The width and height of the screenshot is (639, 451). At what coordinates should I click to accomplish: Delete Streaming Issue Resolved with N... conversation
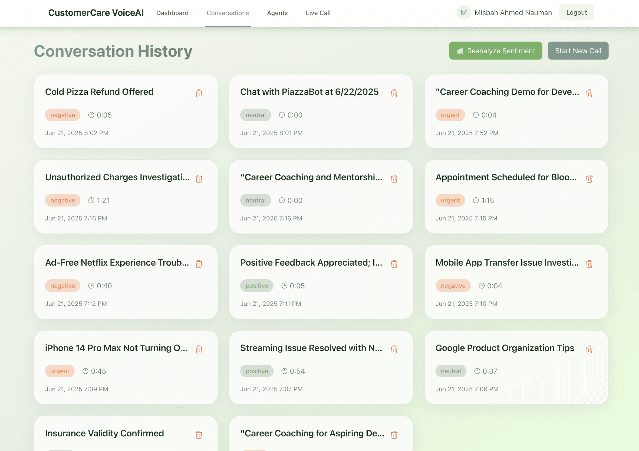[x=394, y=349]
